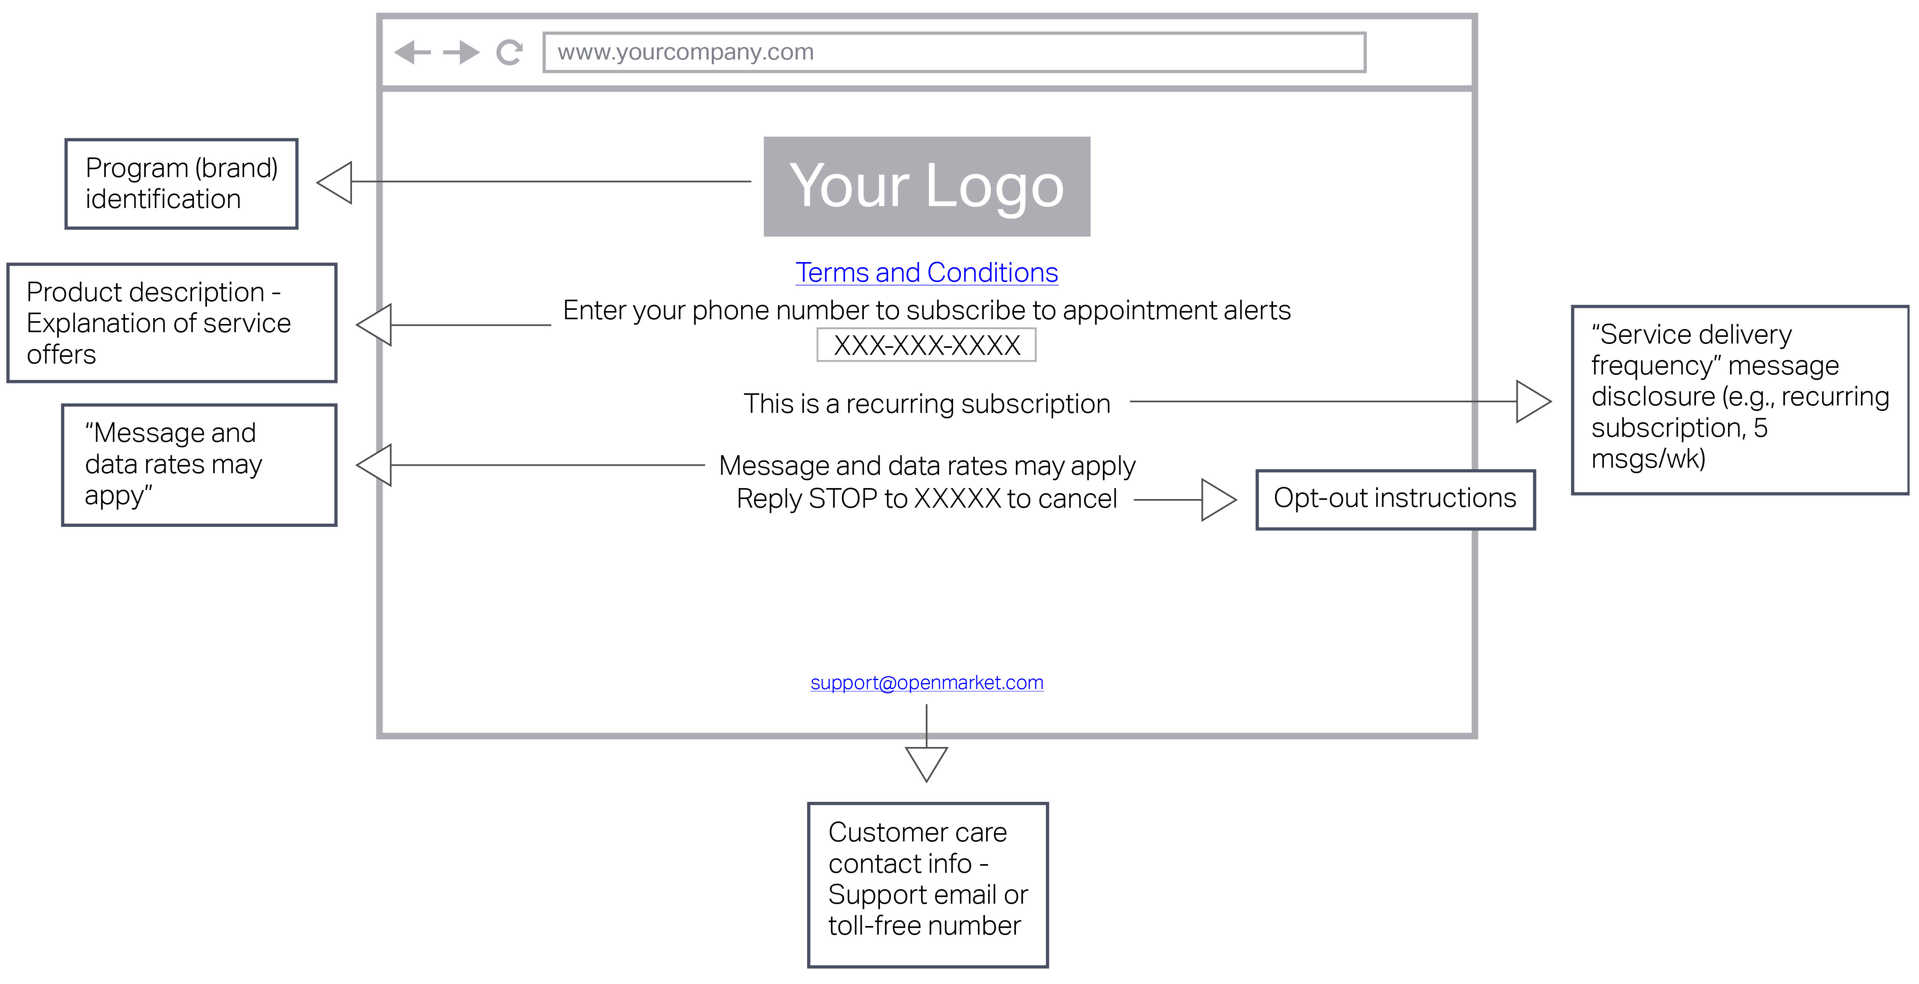Click the 'Reply STOP to XXXXX to cancel' text
The image size is (1919, 984).
[927, 499]
